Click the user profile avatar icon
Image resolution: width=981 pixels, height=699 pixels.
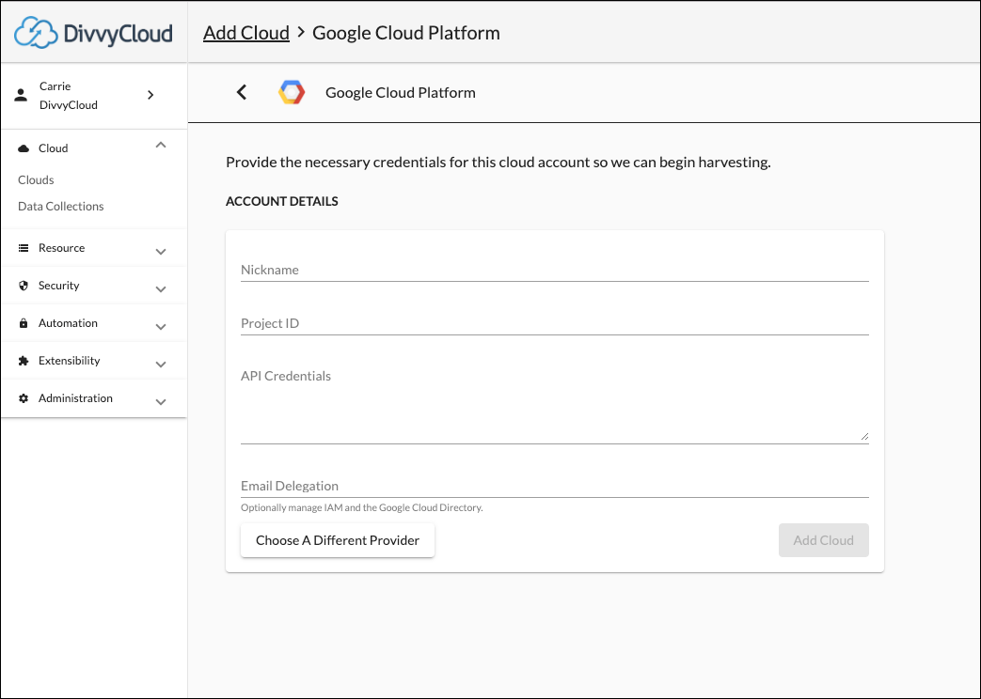pyautogui.click(x=22, y=96)
